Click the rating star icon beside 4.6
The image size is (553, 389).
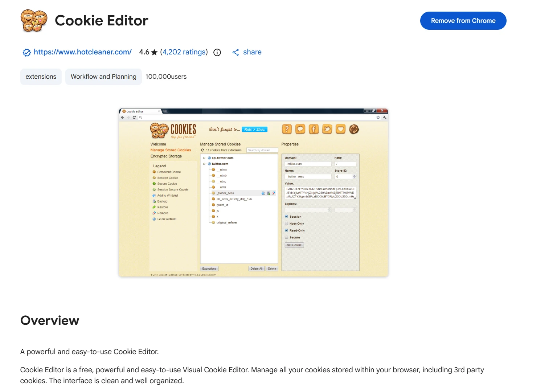tap(154, 52)
